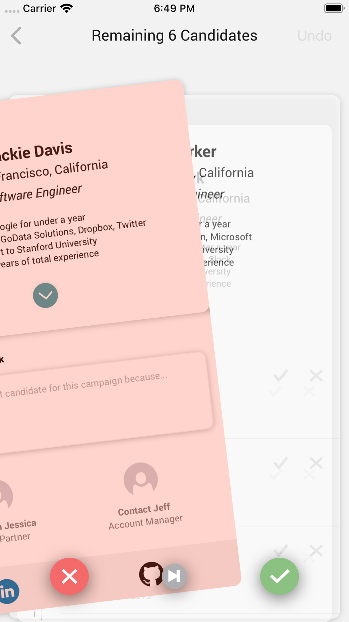Approve candidate with green checkmark button
349x622 pixels.
pyautogui.click(x=280, y=576)
